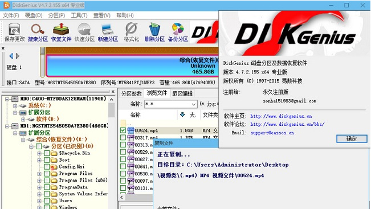Viewport: 371px width, 209px height.
Task: Open the 备份分区 backup partition tool
Action: [x=178, y=30]
